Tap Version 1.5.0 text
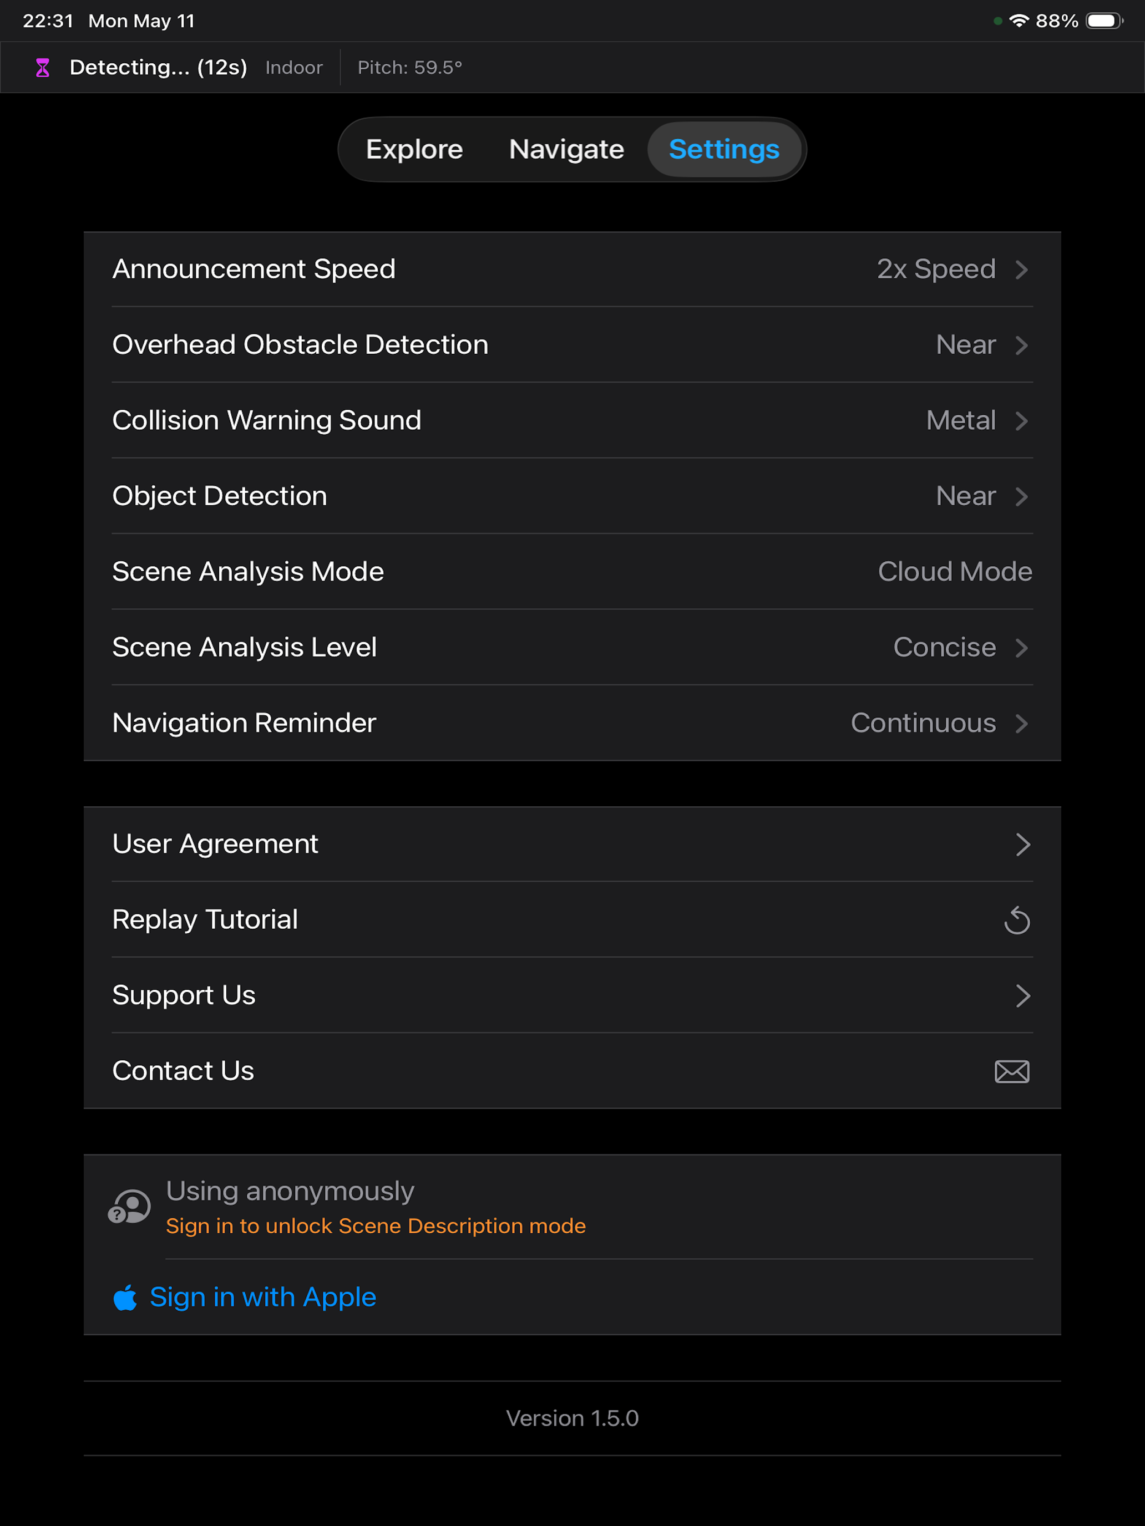 coord(572,1418)
